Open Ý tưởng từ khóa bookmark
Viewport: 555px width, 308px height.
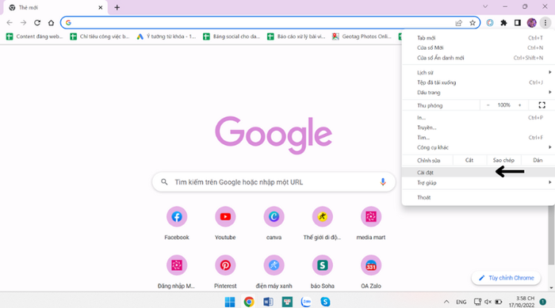[x=166, y=36]
